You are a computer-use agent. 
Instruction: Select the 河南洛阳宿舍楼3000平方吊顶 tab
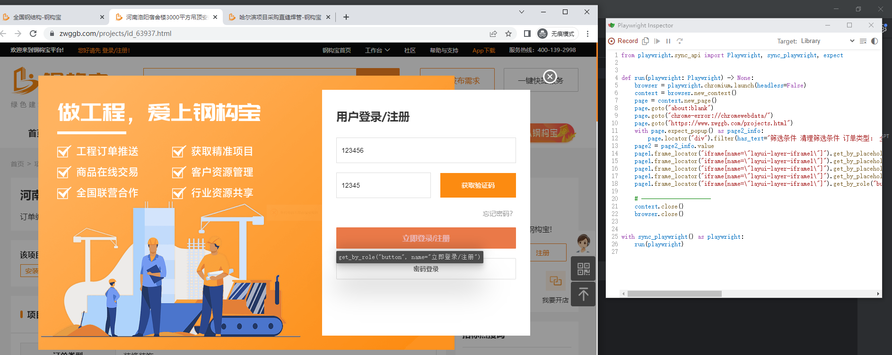(166, 17)
